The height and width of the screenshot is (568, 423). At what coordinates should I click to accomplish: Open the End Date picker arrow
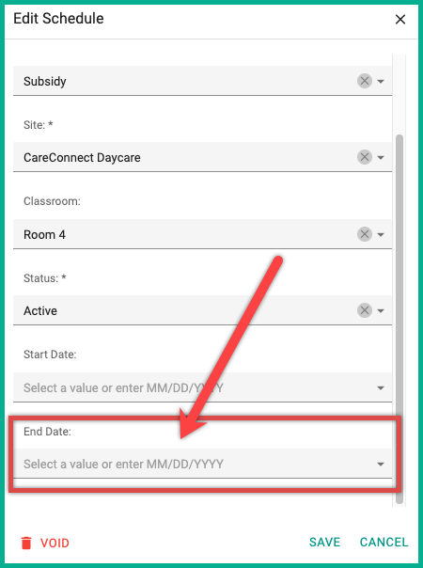(x=381, y=465)
